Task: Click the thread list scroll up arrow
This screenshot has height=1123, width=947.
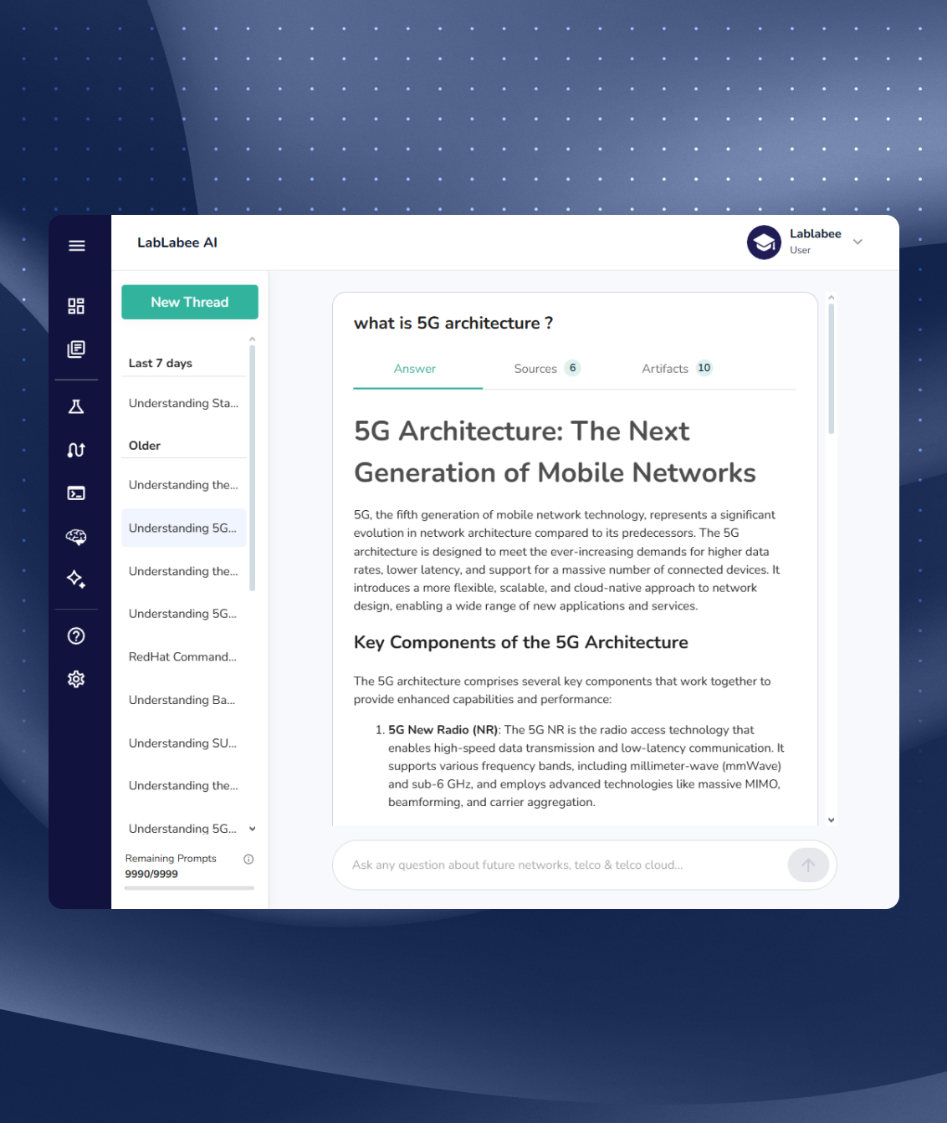Action: 253,339
